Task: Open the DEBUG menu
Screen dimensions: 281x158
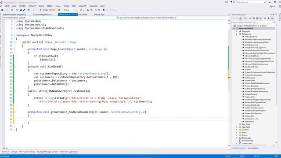Action: click(x=50, y=6)
